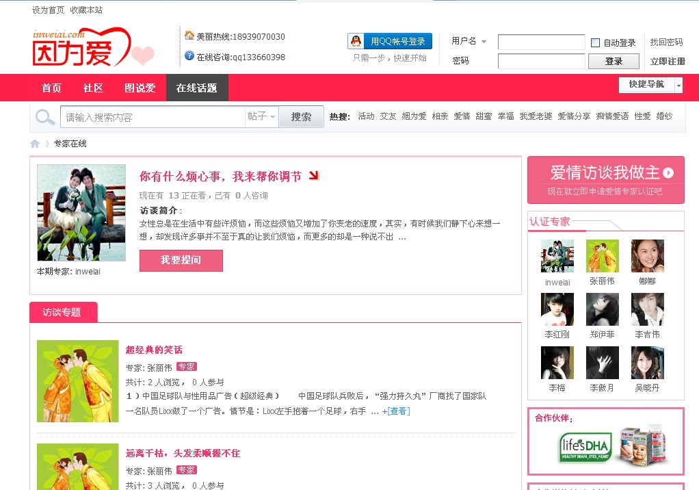Click the 立即注册 link

pyautogui.click(x=667, y=61)
